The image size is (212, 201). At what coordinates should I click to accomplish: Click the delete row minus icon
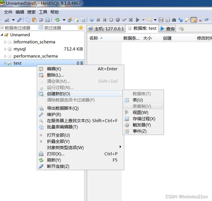118,20
